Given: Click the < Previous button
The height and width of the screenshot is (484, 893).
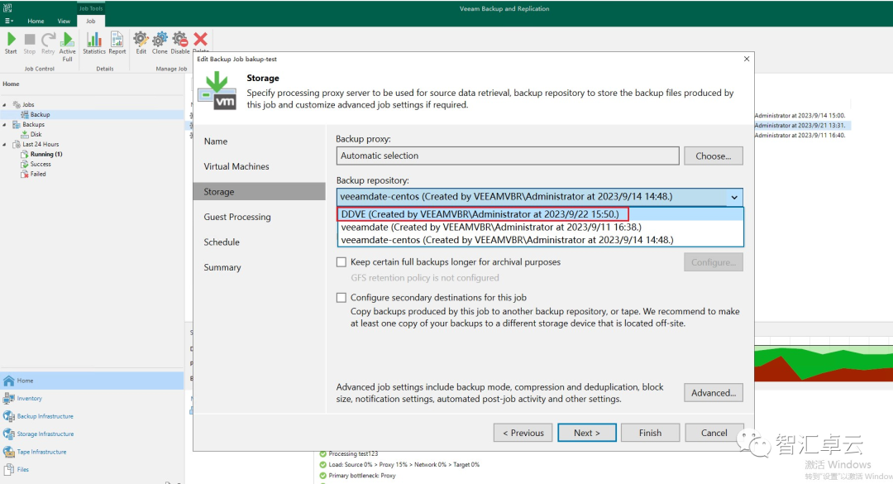Looking at the screenshot, I should click(x=523, y=433).
